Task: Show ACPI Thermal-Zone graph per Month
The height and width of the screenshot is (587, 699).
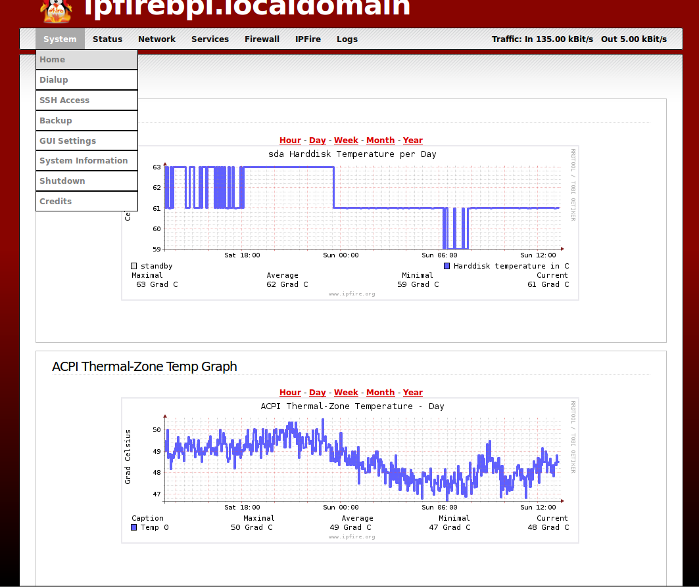Action: point(381,393)
